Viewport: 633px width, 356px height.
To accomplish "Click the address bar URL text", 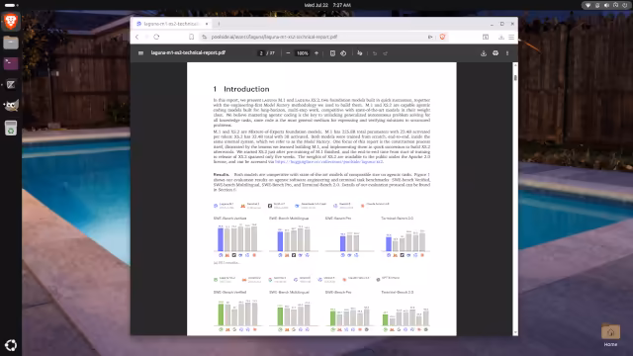I will (x=274, y=37).
